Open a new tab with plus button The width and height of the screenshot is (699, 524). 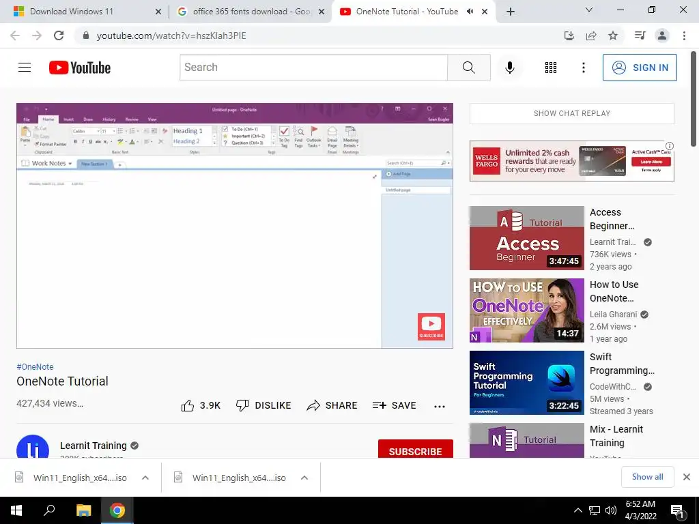(x=511, y=12)
